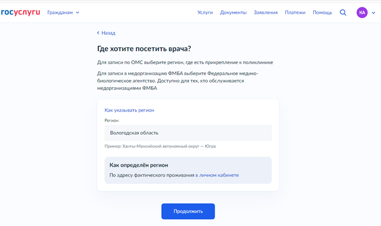Open the Услуги menu item
The image size is (381, 226).
tap(205, 12)
